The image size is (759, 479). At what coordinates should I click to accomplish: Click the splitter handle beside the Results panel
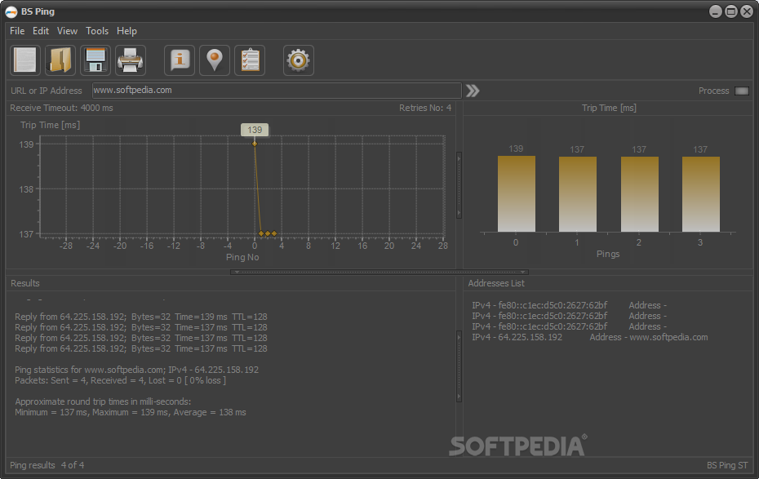[459, 366]
